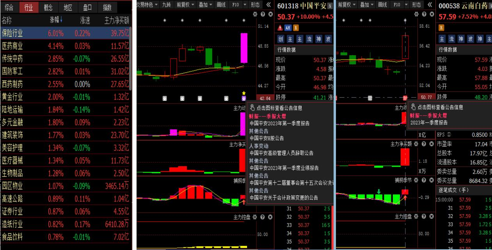
Task: Close the 云南白药 主力控盘 panel
Action: [431, 216]
